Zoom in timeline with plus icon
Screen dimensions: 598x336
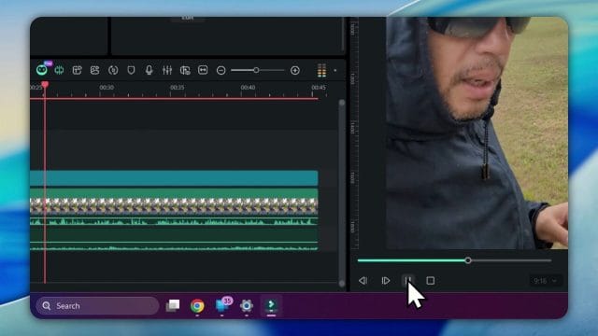295,71
